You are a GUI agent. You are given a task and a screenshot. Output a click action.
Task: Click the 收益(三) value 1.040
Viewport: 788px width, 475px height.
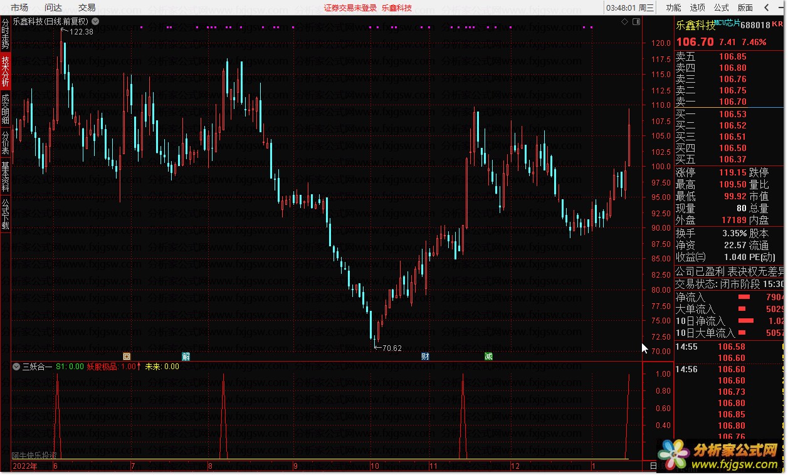tap(735, 256)
